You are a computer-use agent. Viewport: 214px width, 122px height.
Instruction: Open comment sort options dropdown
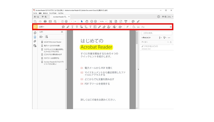[160, 38]
